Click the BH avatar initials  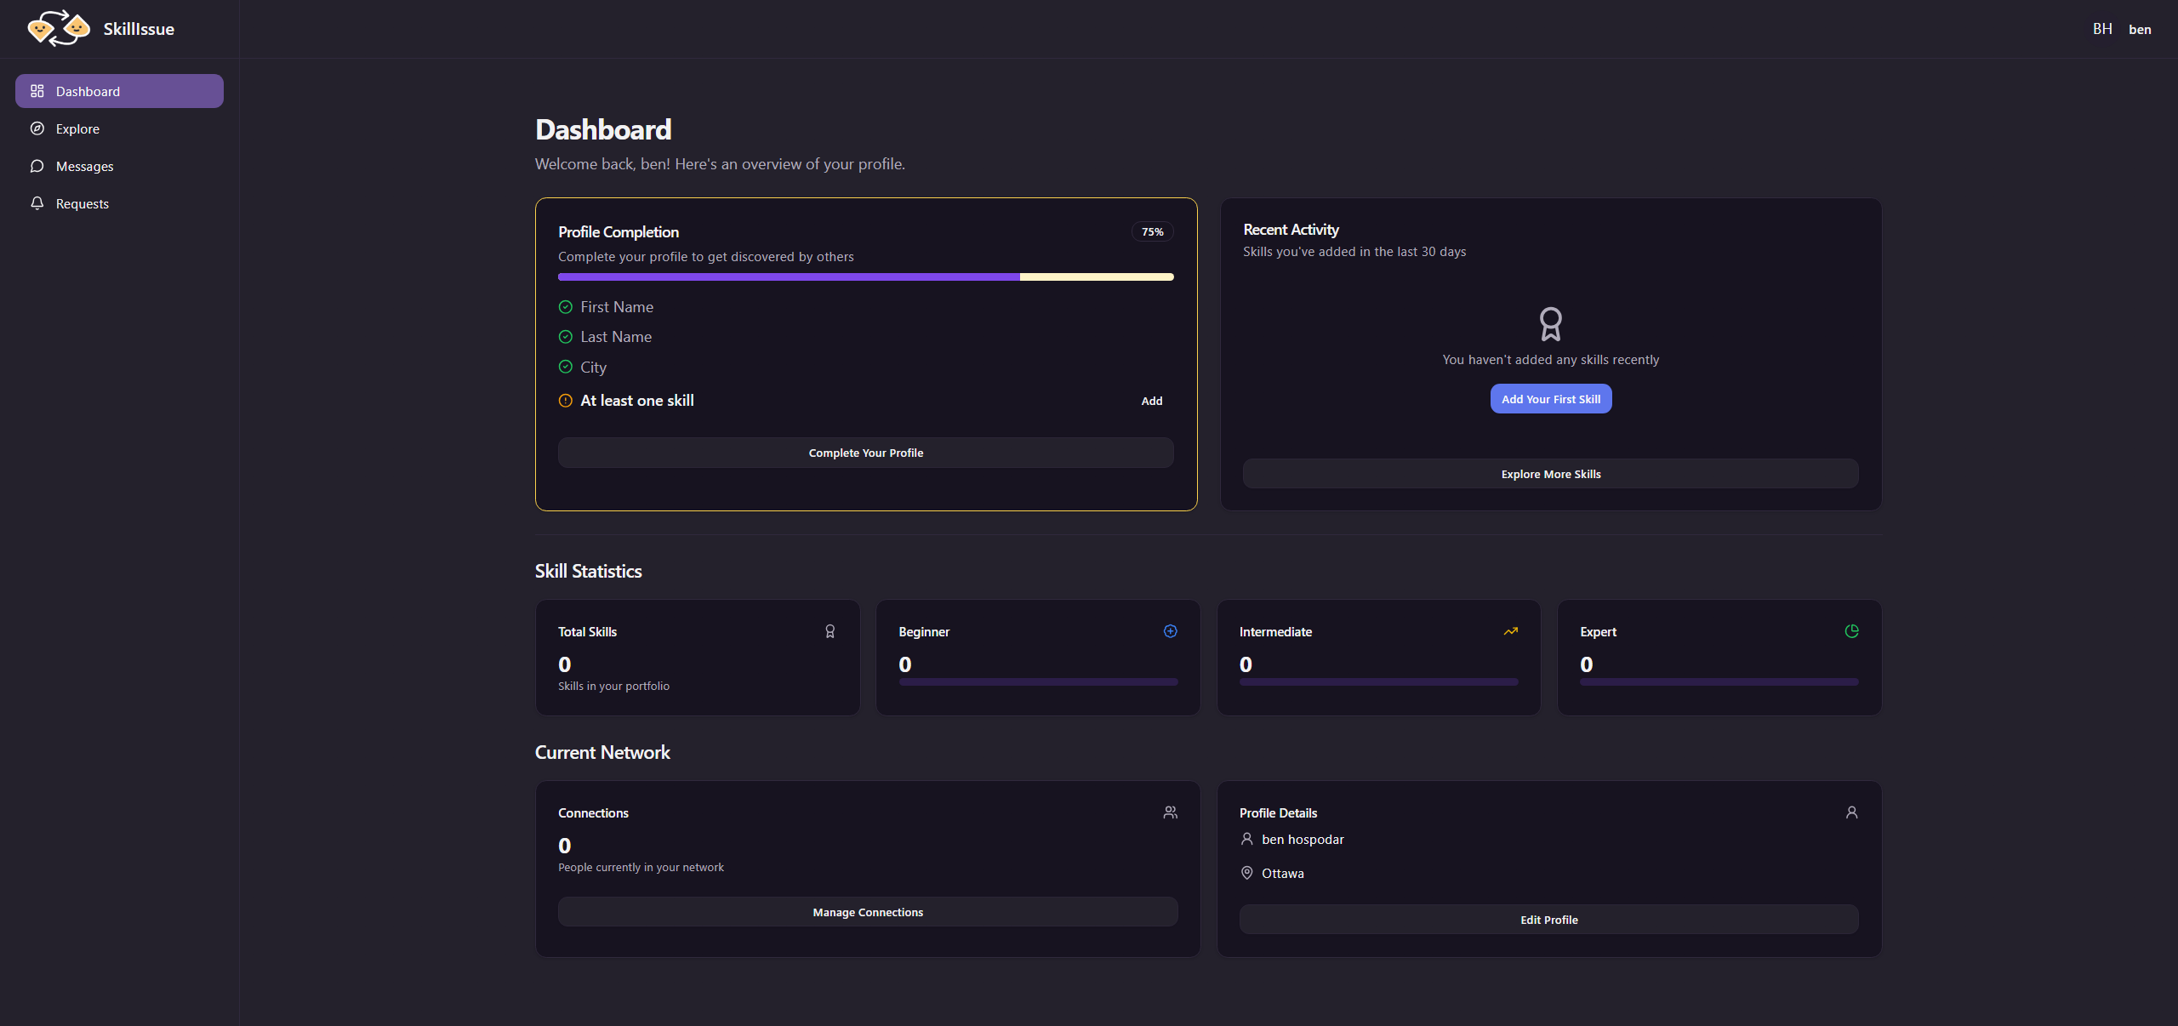click(2101, 29)
